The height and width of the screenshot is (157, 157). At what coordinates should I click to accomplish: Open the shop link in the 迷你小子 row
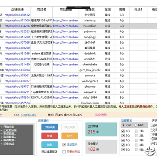click(x=17, y=42)
